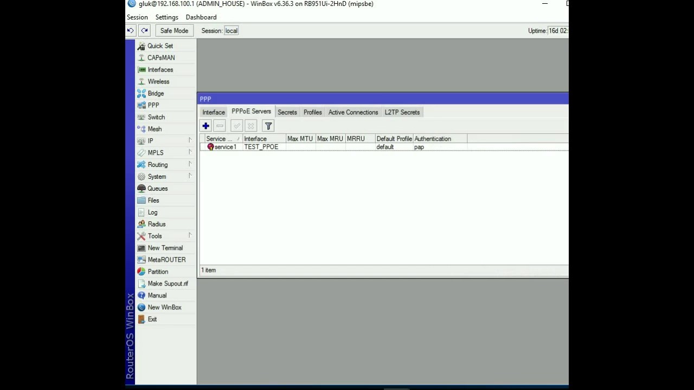Open the Session menu
This screenshot has height=390, width=694.
pyautogui.click(x=137, y=17)
